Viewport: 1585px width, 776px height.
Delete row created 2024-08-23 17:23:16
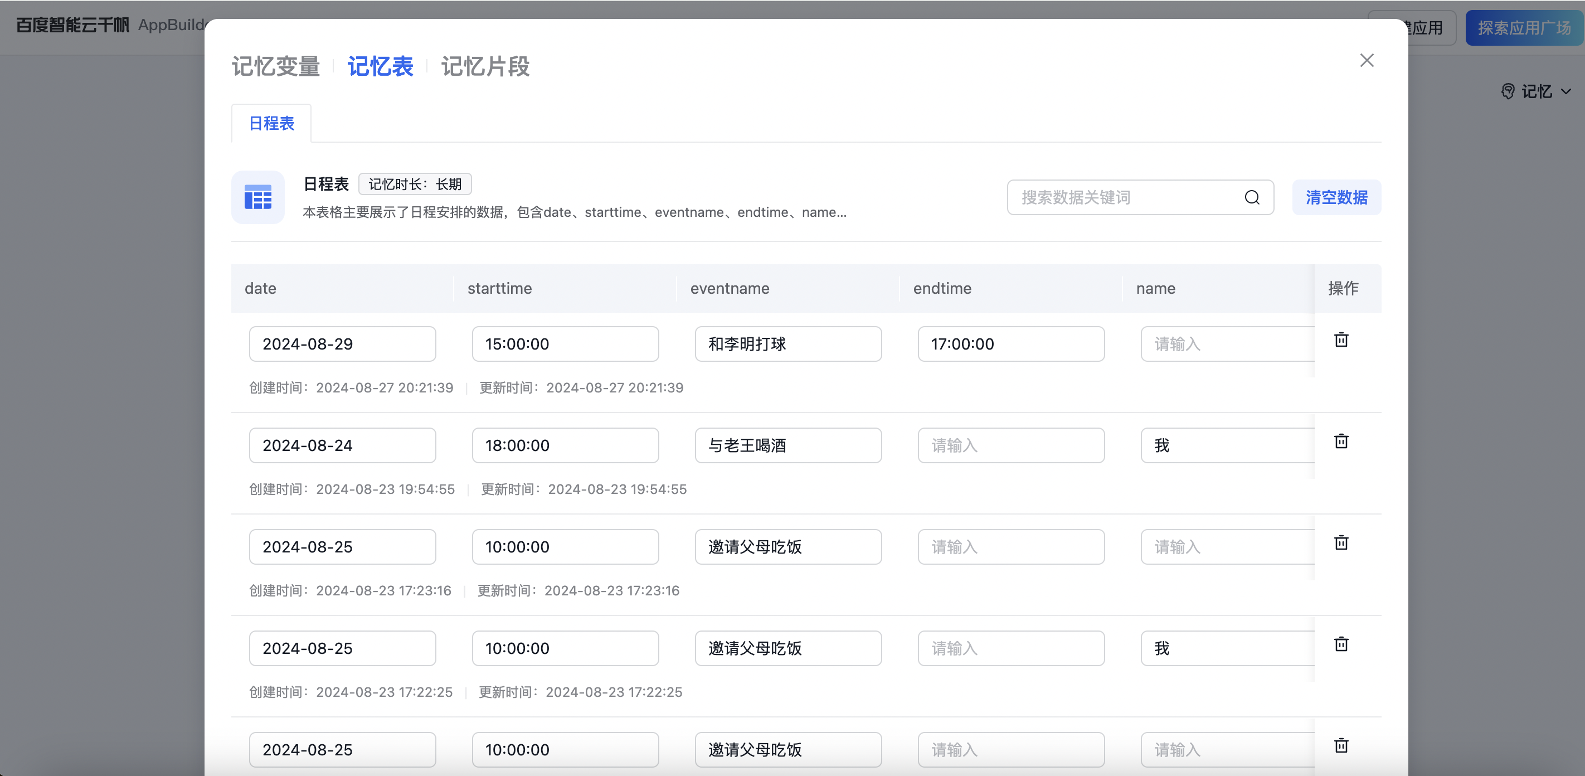(1341, 543)
